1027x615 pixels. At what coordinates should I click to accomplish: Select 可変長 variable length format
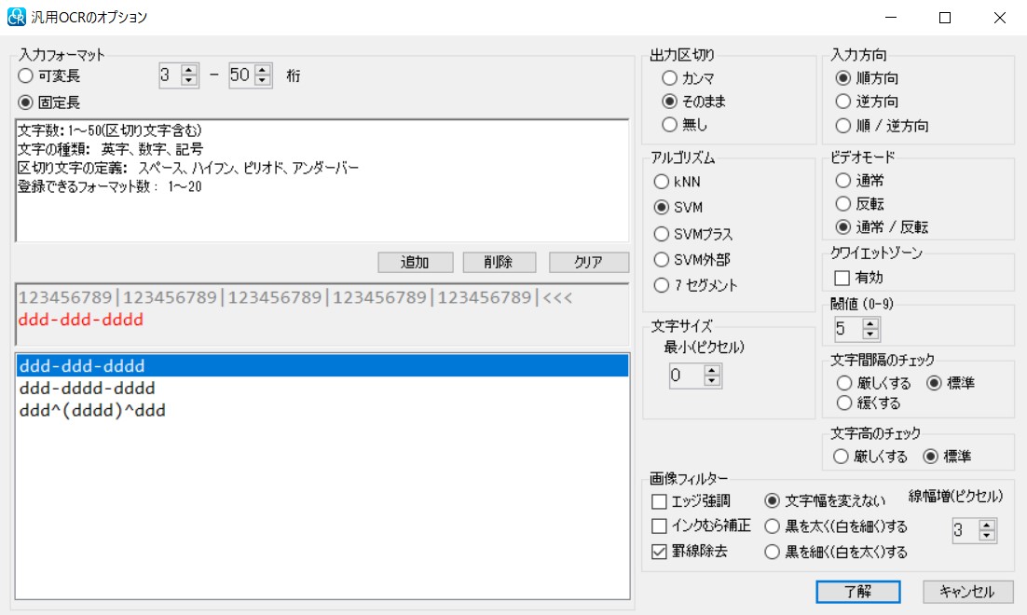26,75
